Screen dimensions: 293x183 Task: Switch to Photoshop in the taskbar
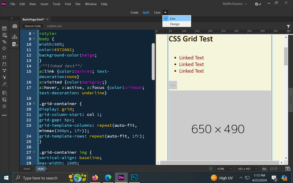point(134,177)
